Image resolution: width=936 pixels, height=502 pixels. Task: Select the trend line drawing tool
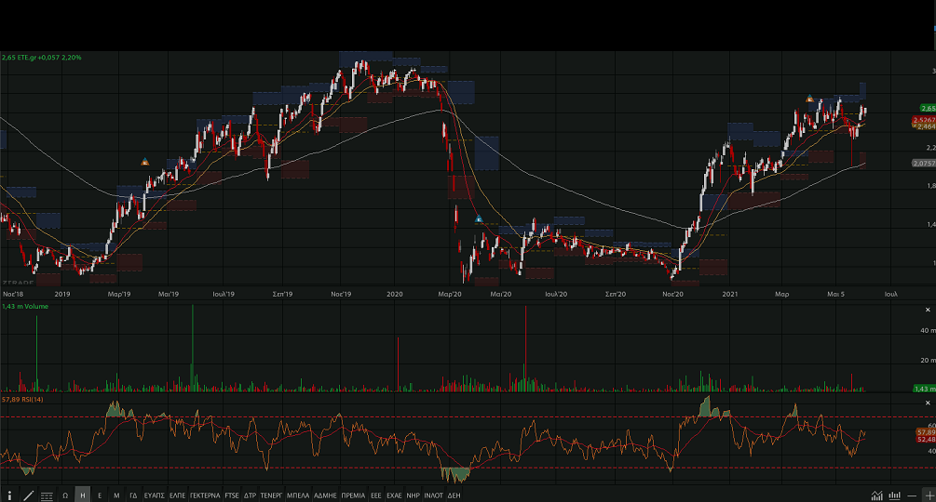coord(28,495)
